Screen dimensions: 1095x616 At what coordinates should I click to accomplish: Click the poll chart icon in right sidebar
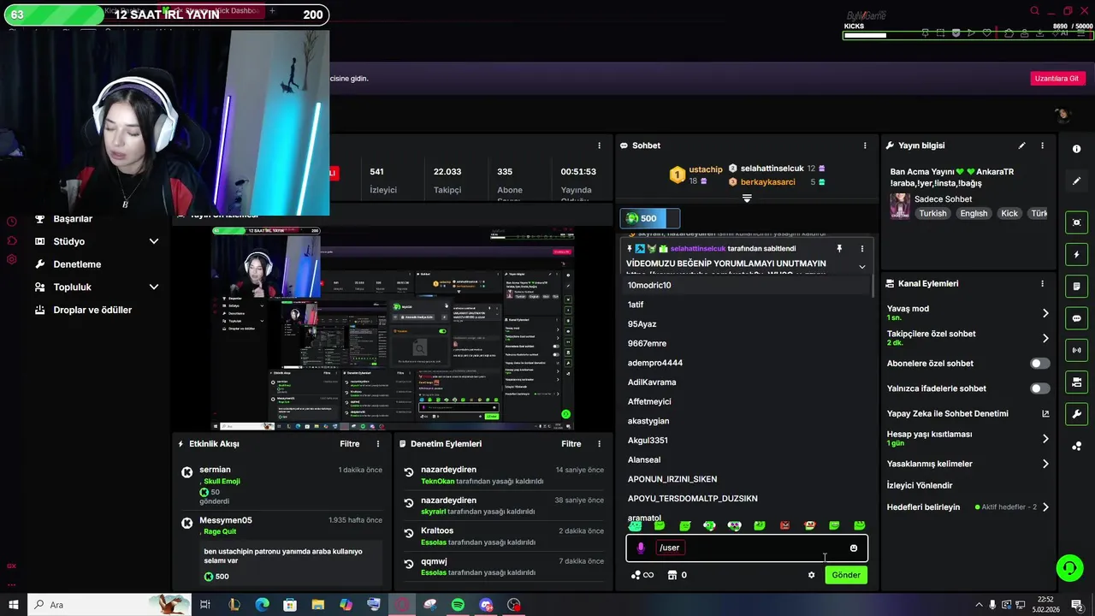[x=1076, y=446]
